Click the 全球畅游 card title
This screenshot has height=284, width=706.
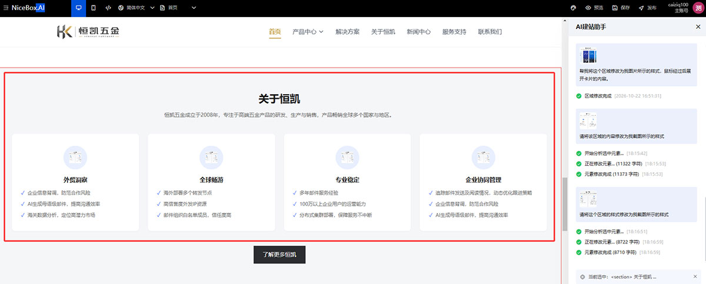click(211, 180)
